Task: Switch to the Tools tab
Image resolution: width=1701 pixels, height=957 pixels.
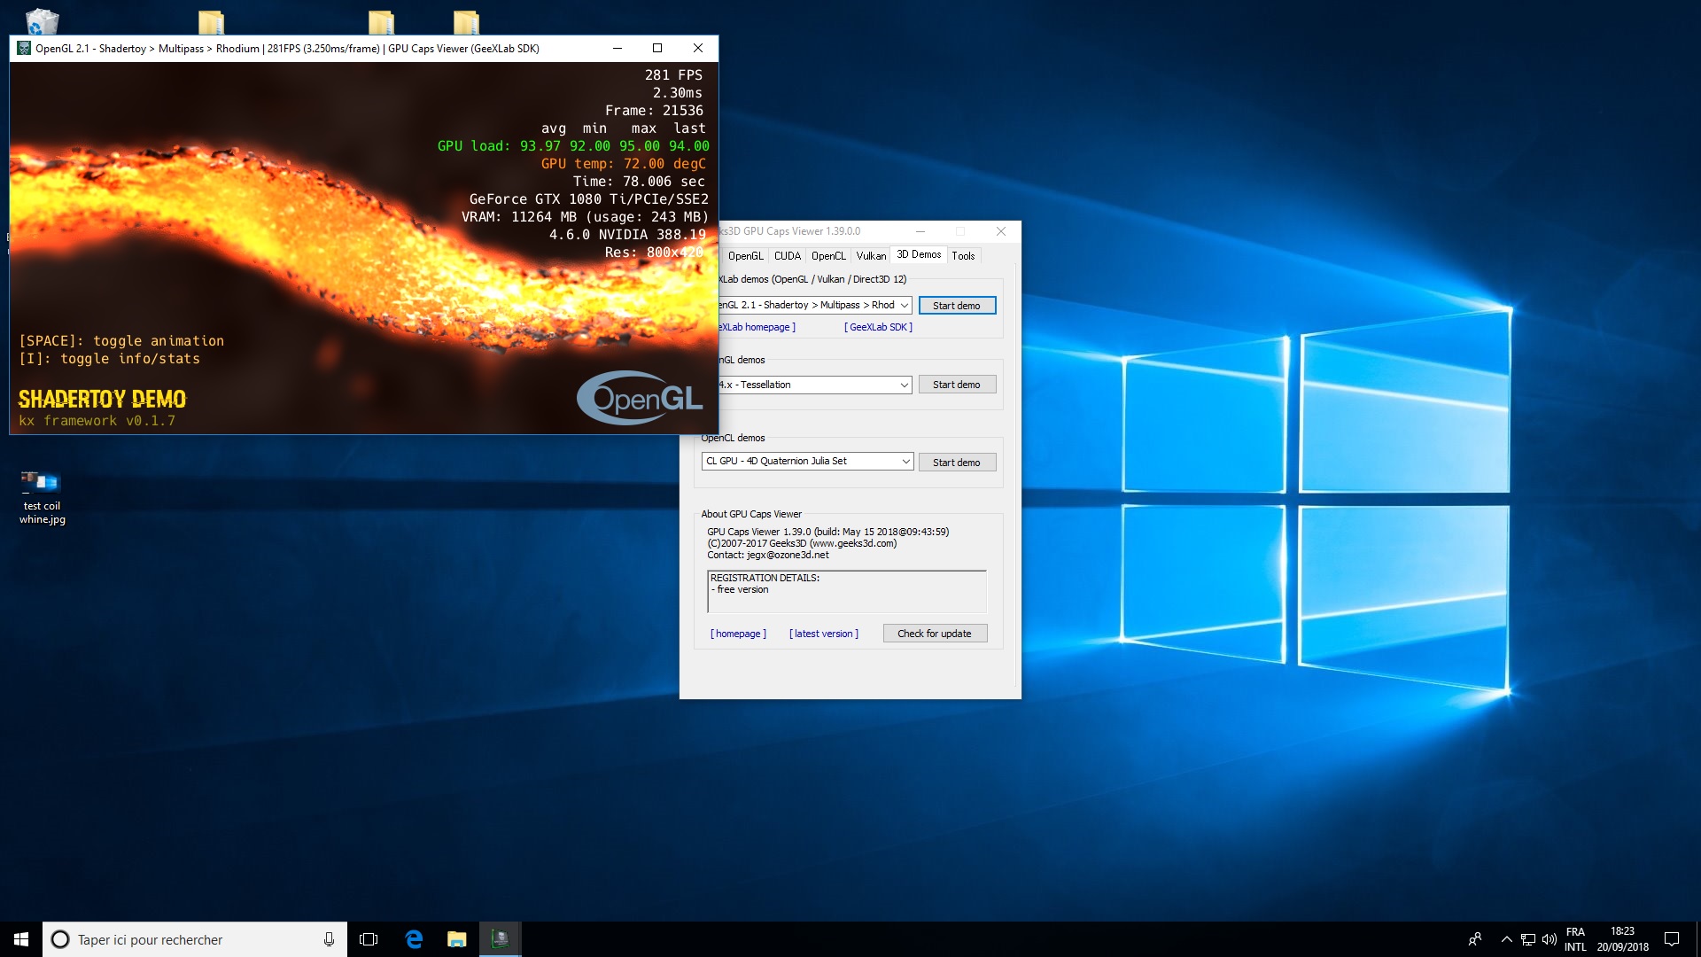Action: [963, 256]
